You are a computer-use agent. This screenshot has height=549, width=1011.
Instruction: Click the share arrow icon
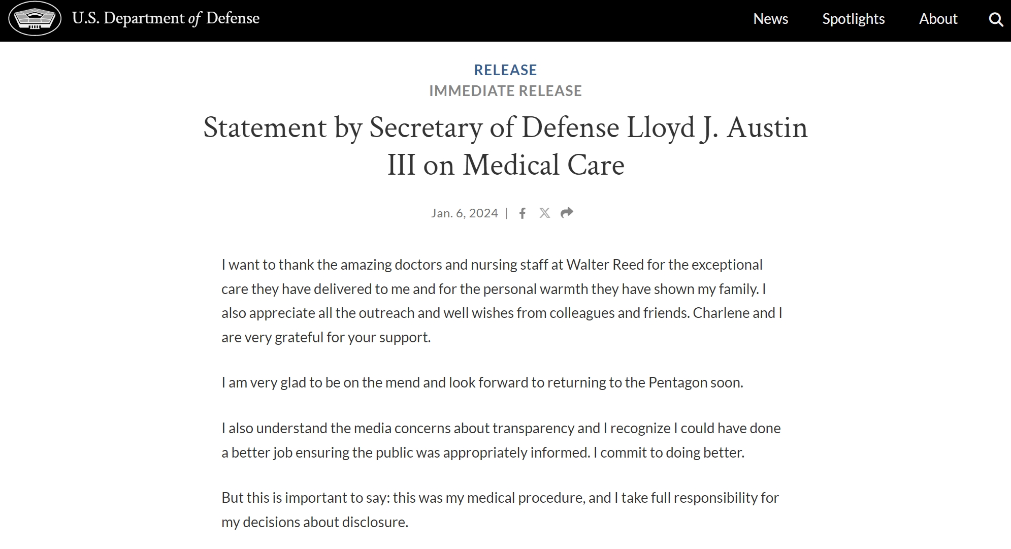click(x=567, y=213)
